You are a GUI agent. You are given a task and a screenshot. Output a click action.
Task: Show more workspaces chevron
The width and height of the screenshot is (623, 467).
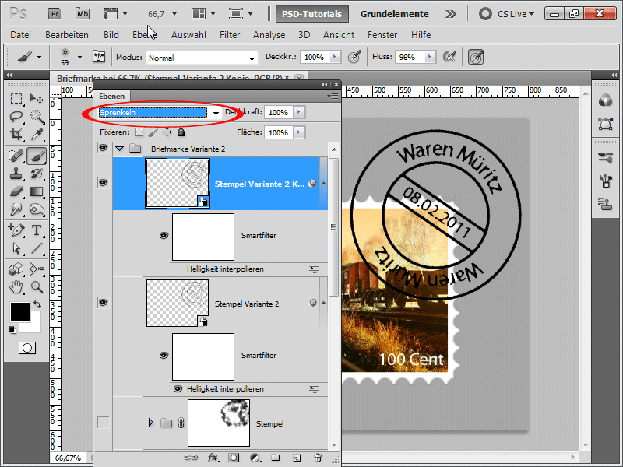[x=451, y=14]
